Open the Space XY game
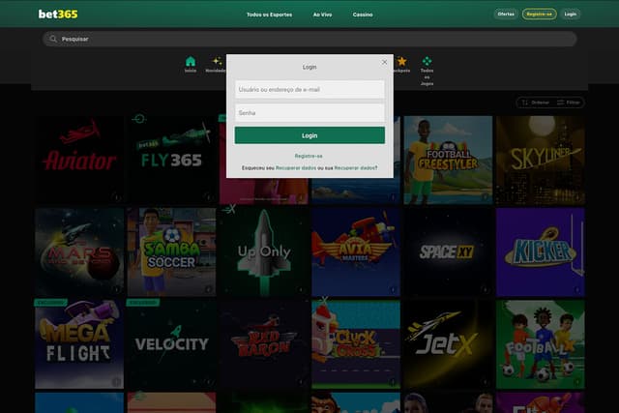The width and height of the screenshot is (619, 413). (448, 252)
